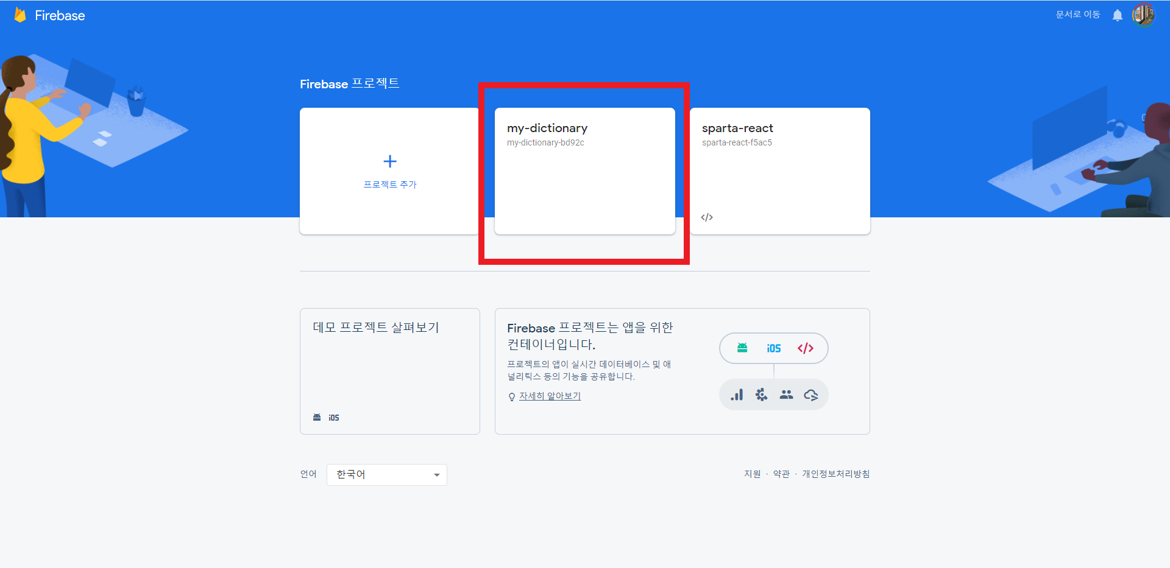1170x568 pixels.
Task: Click the analytics bar chart icon
Action: 737,394
